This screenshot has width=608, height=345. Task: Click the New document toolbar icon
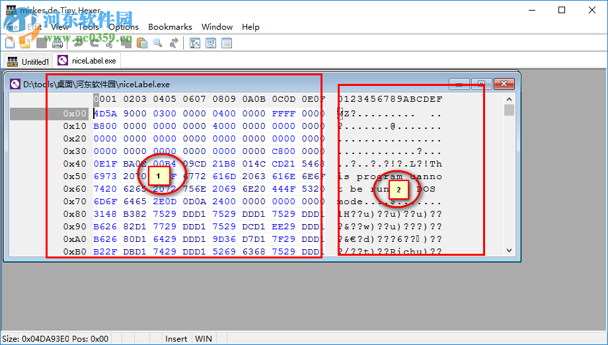click(x=10, y=43)
